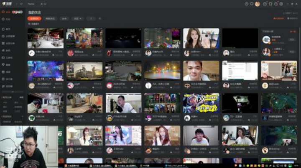Click the Douyu logo in the top-left corner
This screenshot has width=301, height=168.
pos(7,4)
